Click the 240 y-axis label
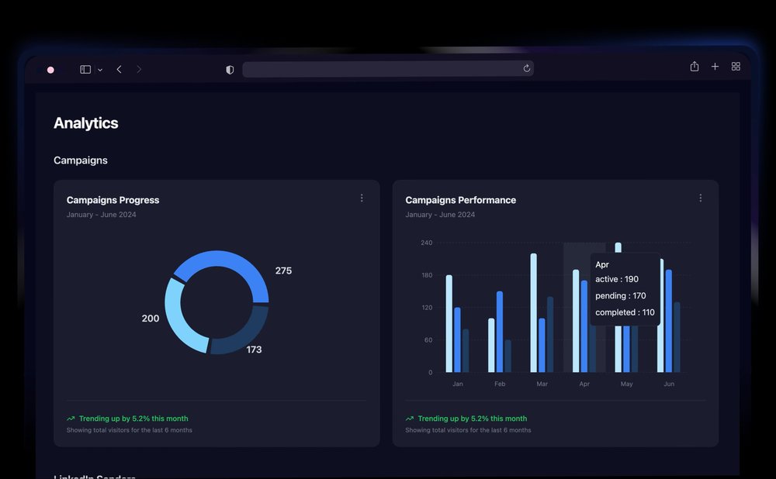Image resolution: width=776 pixels, height=479 pixels. (x=427, y=243)
